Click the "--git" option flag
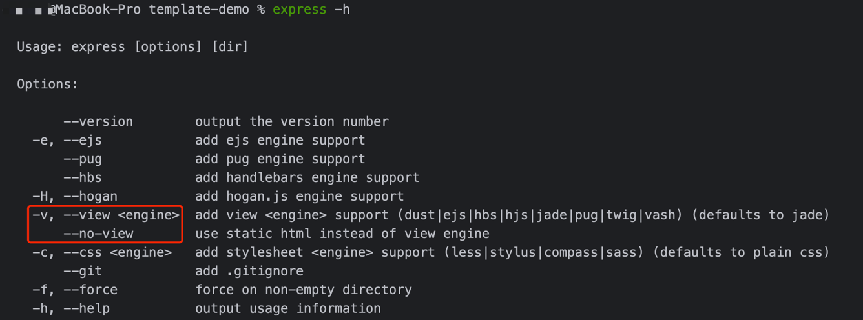This screenshot has width=863, height=320. click(x=83, y=272)
